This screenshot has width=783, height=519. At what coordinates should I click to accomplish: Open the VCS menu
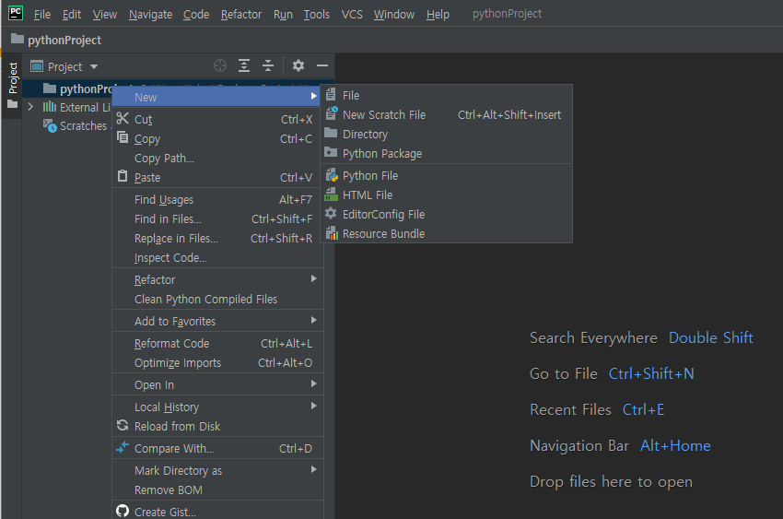(x=352, y=15)
